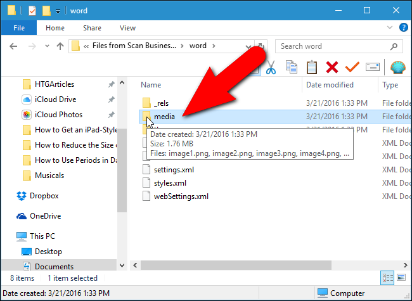
Task: Click the orange checkmark icon
Action: coord(352,68)
